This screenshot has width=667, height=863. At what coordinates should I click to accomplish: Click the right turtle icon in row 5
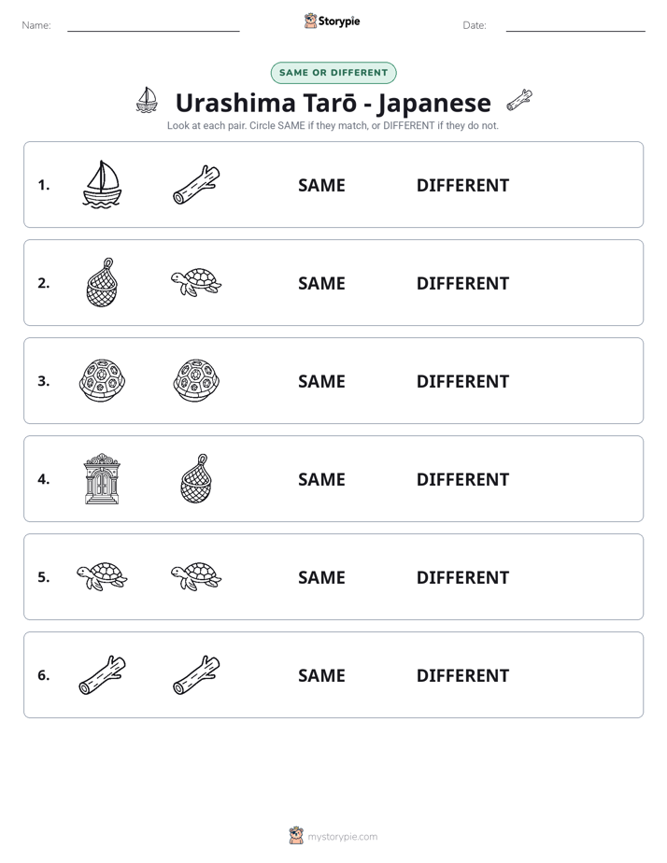point(196,576)
